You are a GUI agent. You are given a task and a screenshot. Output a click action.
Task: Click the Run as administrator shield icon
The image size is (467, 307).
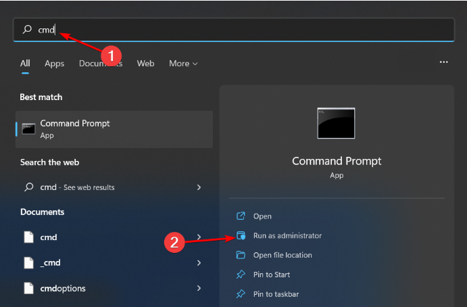coord(241,236)
